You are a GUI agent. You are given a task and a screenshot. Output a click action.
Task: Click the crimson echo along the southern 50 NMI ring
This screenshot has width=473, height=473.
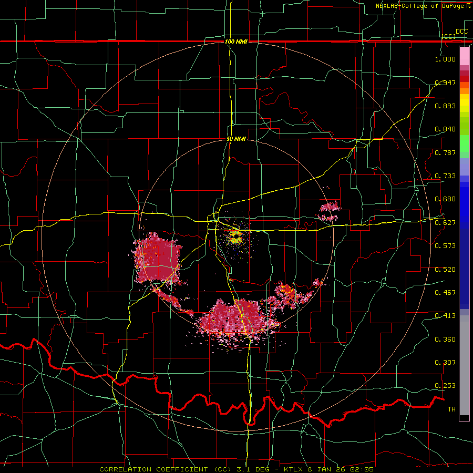coord(238,321)
